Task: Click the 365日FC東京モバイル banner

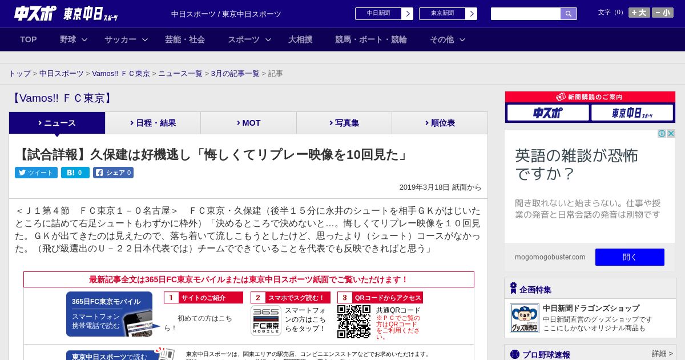Action: (114, 314)
